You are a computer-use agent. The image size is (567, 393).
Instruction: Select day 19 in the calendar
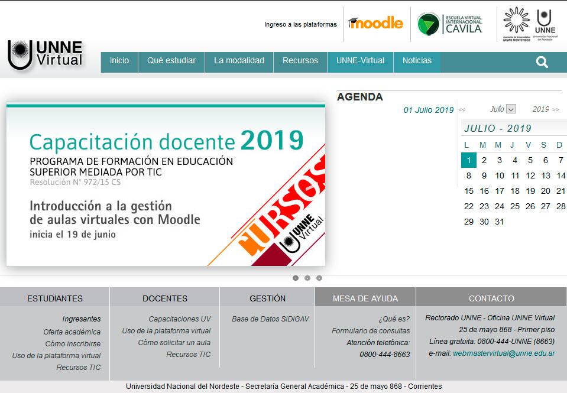(530, 191)
